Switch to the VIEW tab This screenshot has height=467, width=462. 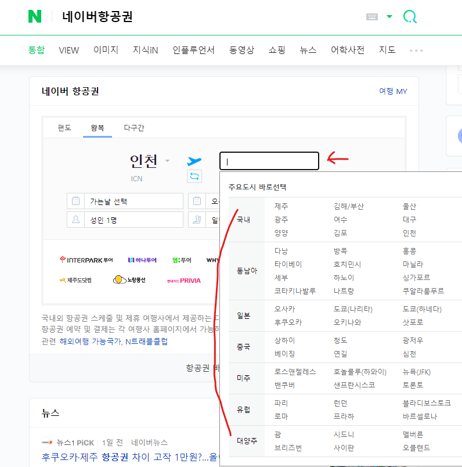(x=68, y=51)
